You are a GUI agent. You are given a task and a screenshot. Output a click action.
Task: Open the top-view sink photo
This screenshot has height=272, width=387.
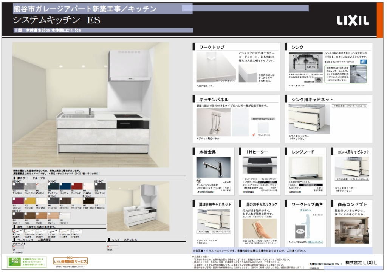pos(305,63)
